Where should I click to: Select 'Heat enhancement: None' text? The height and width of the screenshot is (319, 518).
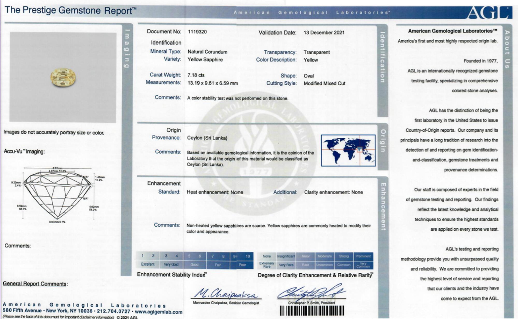[215, 192]
